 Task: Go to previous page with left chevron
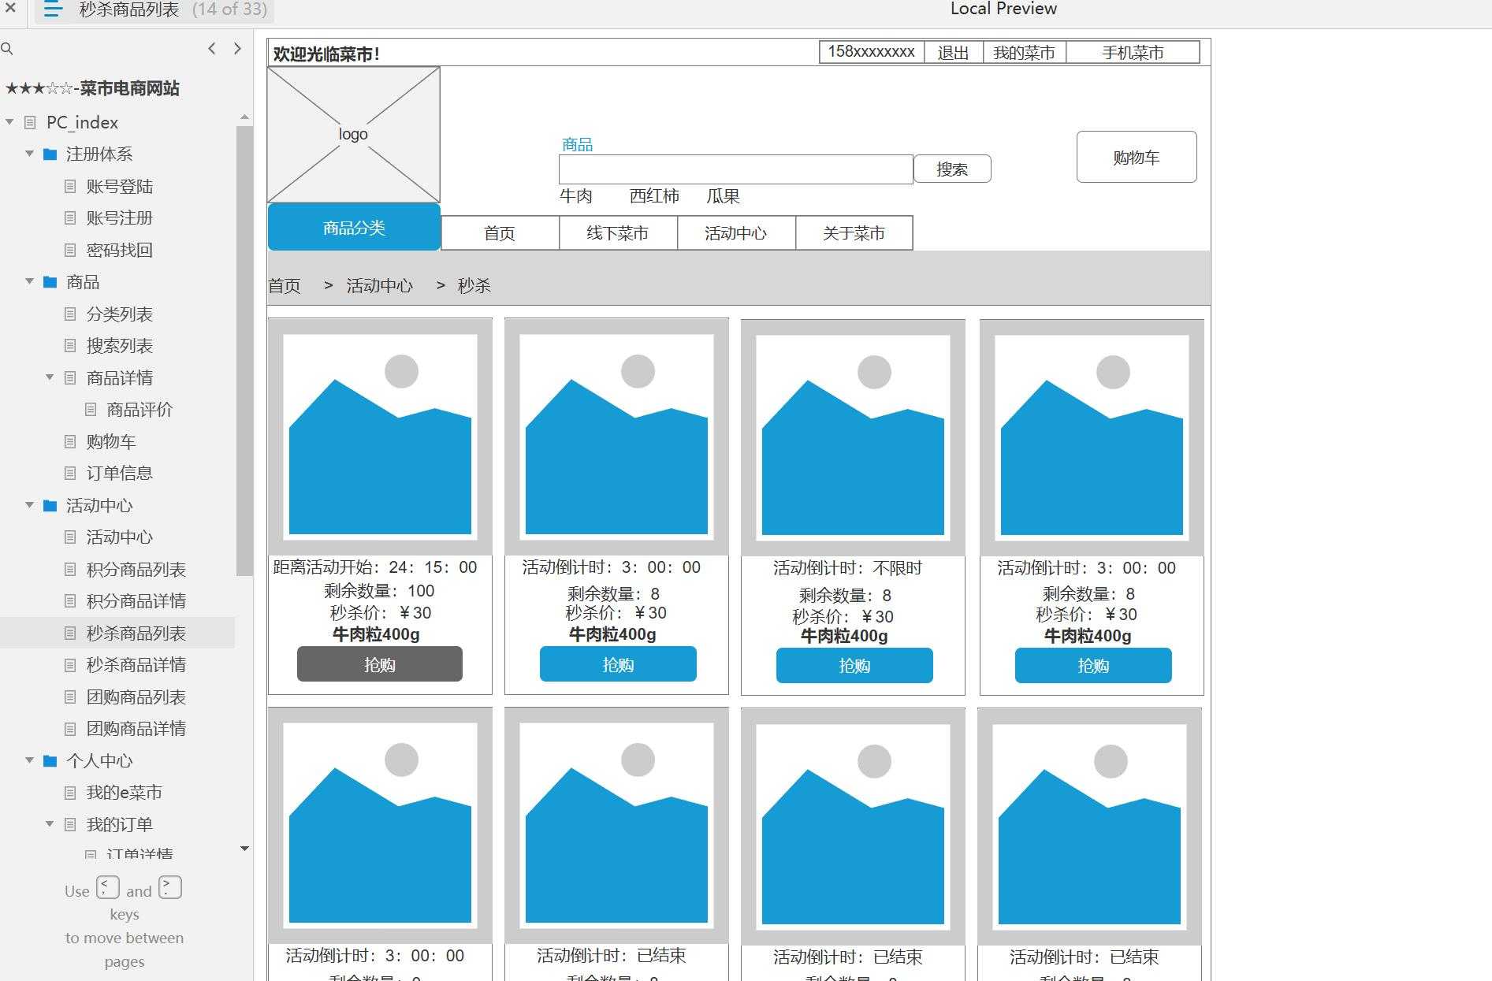click(x=211, y=49)
